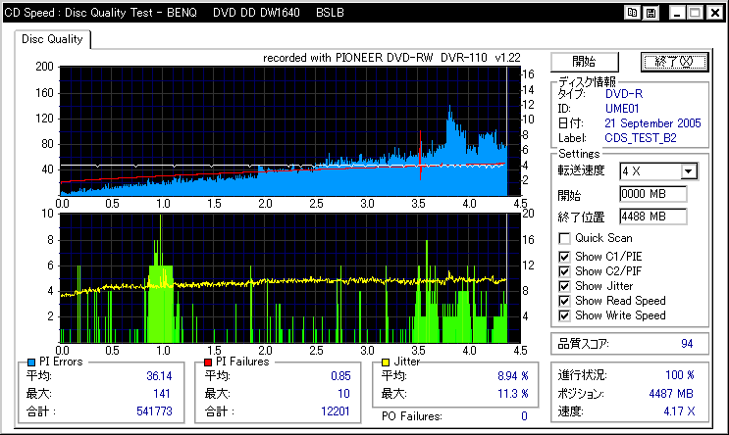This screenshot has width=729, height=435.
Task: Click PI Errors maximum value 141
Action: tap(162, 394)
